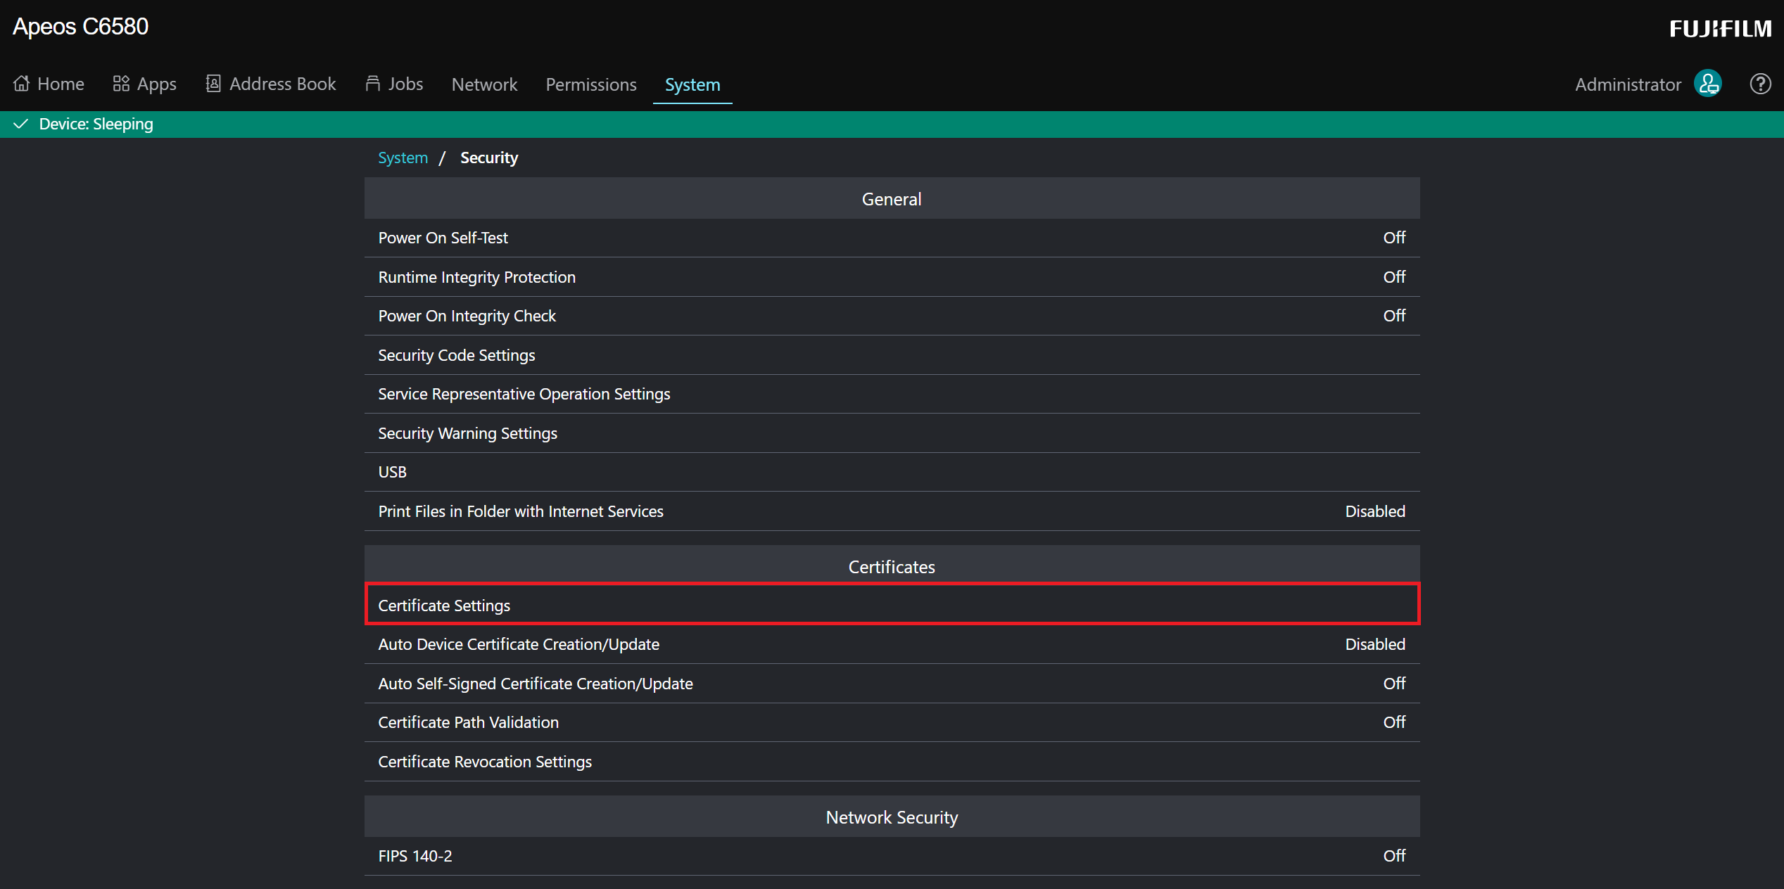Switch to the Permissions tab

click(x=591, y=84)
